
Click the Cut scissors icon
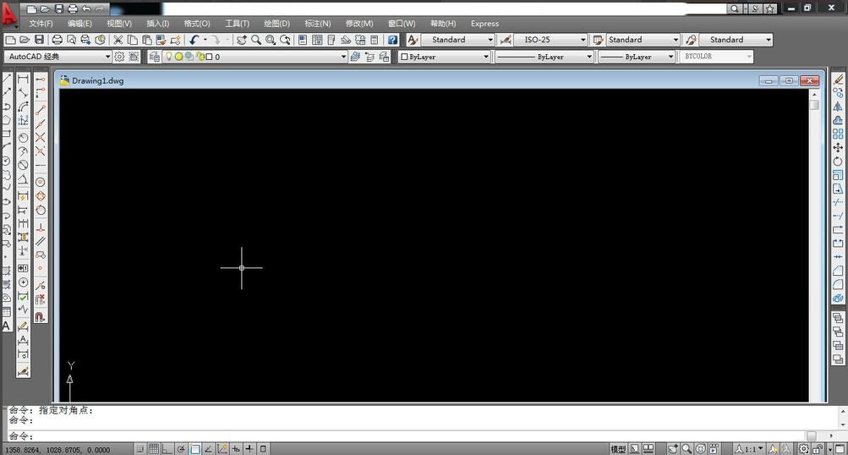pyautogui.click(x=118, y=40)
